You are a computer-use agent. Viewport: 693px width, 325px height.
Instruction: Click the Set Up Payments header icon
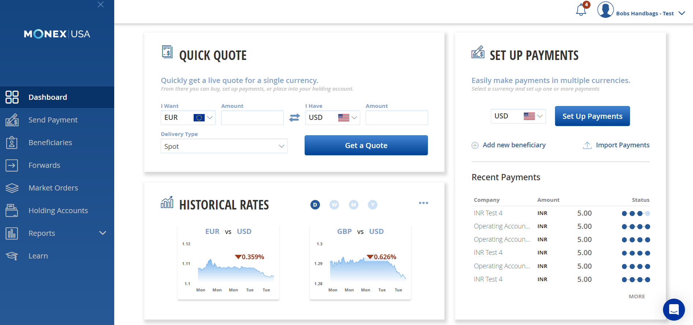[478, 52]
